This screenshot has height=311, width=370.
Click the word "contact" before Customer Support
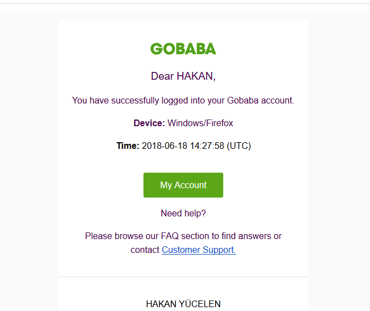[145, 250]
